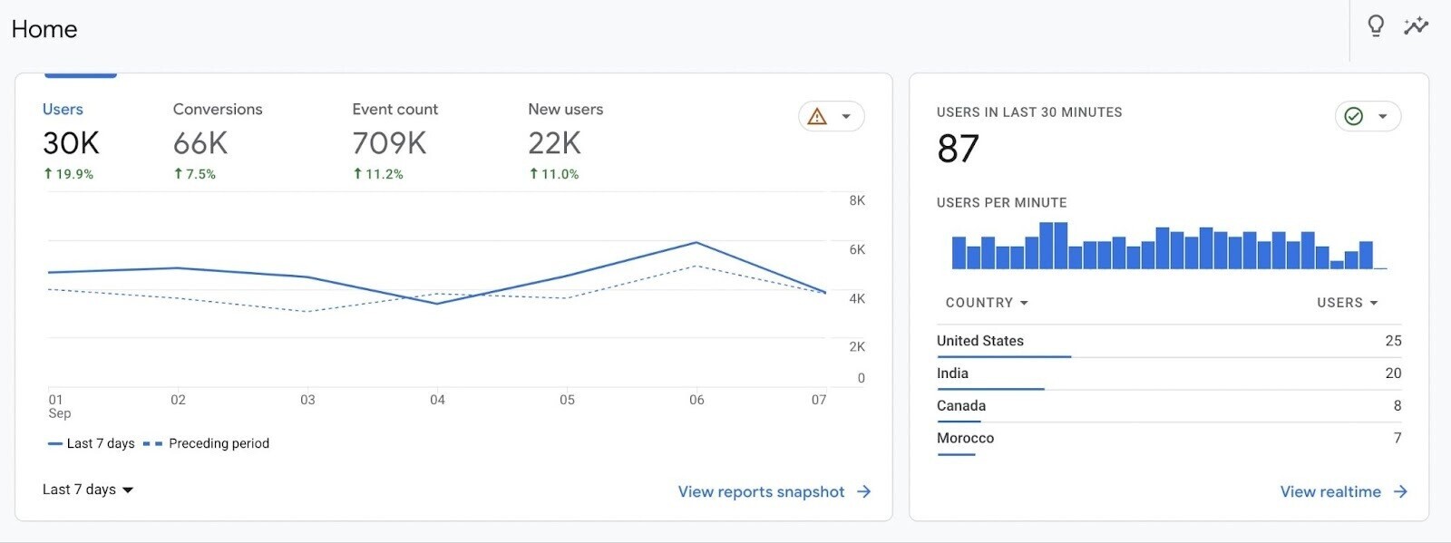1451x543 pixels.
Task: Open the Users metric dropdown in realtime card
Action: (1347, 303)
